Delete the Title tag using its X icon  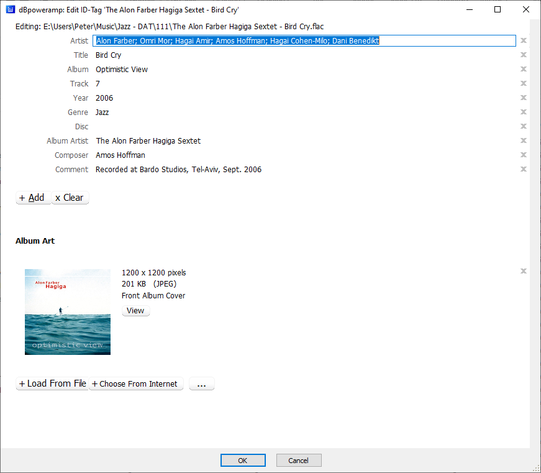pyautogui.click(x=524, y=55)
